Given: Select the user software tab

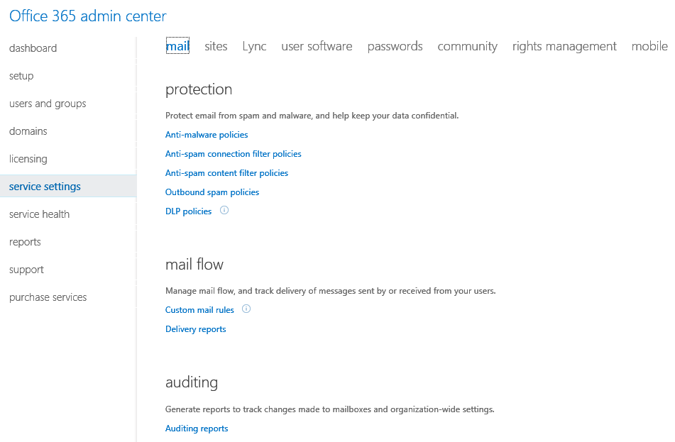Looking at the screenshot, I should [x=317, y=46].
